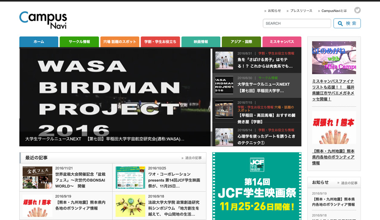
Task: Click the Campus Navi logo
Action: [43, 19]
